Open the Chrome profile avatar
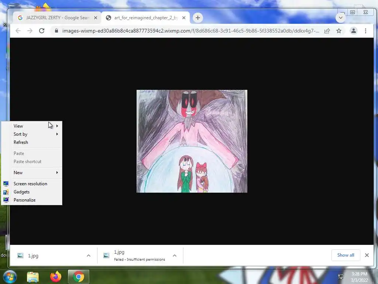Image resolution: width=378 pixels, height=284 pixels. pos(353,31)
